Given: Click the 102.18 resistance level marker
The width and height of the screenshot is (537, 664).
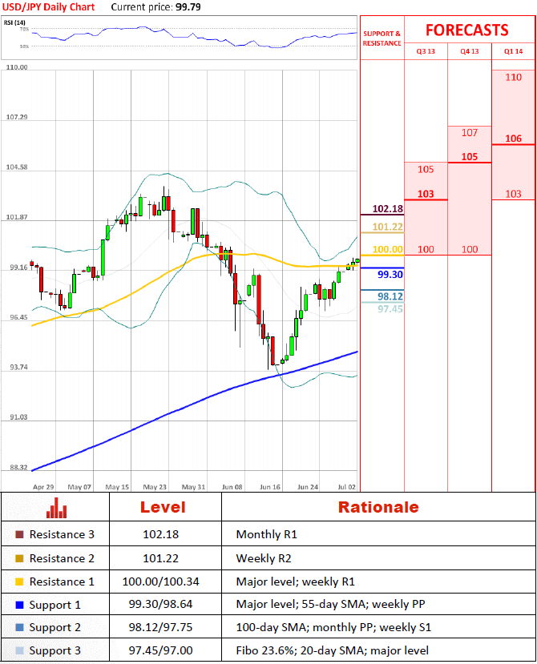Looking at the screenshot, I should coord(387,209).
